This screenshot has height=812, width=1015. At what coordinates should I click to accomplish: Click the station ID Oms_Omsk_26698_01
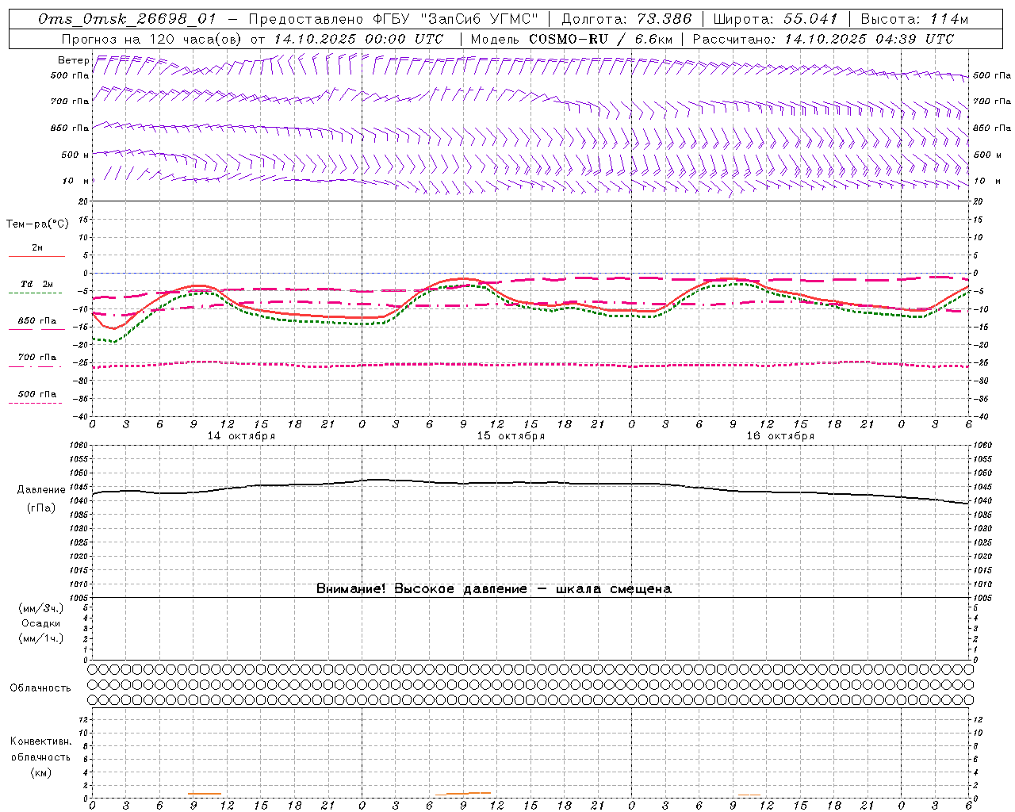(127, 19)
